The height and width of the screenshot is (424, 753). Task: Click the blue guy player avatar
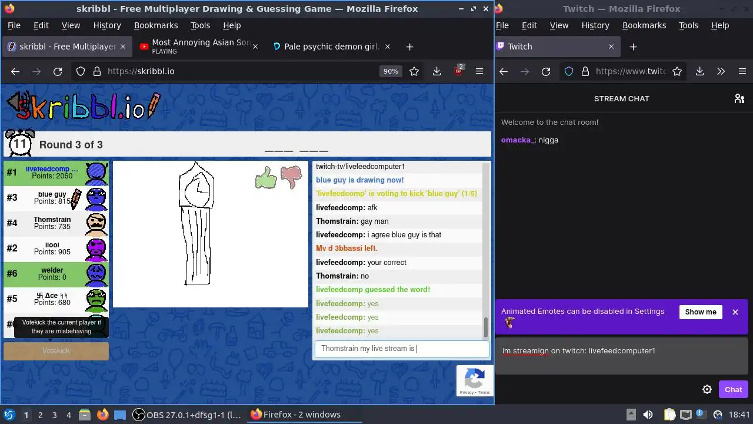[x=96, y=198]
